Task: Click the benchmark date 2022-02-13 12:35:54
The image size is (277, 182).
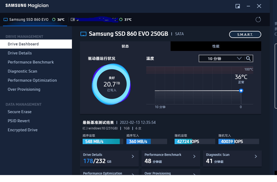Action: (x=138, y=122)
